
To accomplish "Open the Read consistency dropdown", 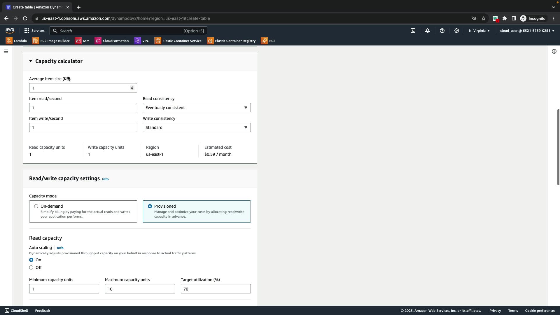I will [197, 108].
